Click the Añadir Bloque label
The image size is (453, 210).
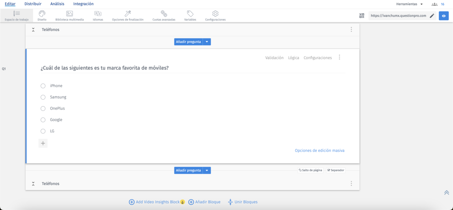click(208, 202)
